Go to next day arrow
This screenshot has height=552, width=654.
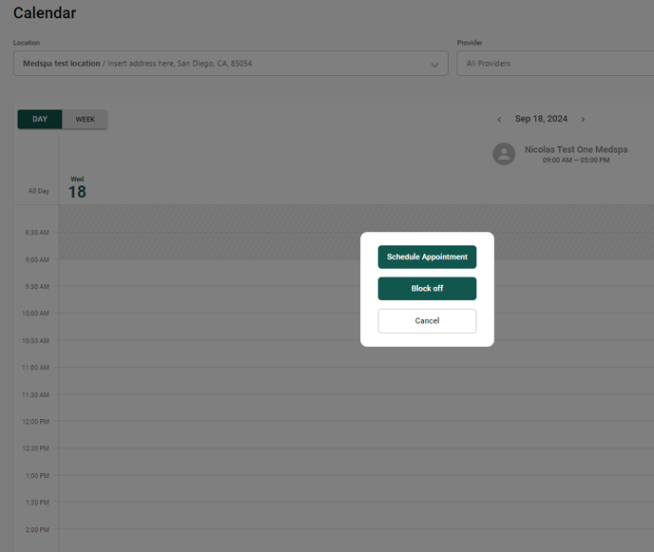(583, 120)
